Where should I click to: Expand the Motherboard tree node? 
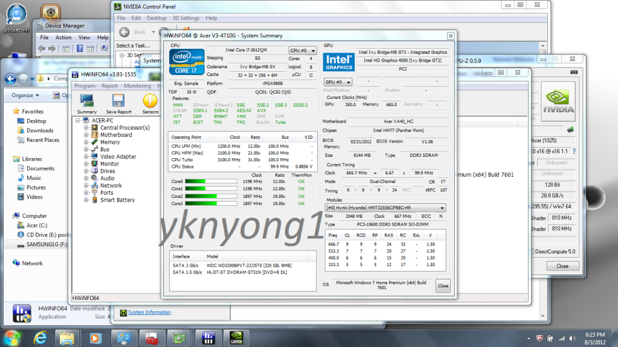(x=86, y=135)
